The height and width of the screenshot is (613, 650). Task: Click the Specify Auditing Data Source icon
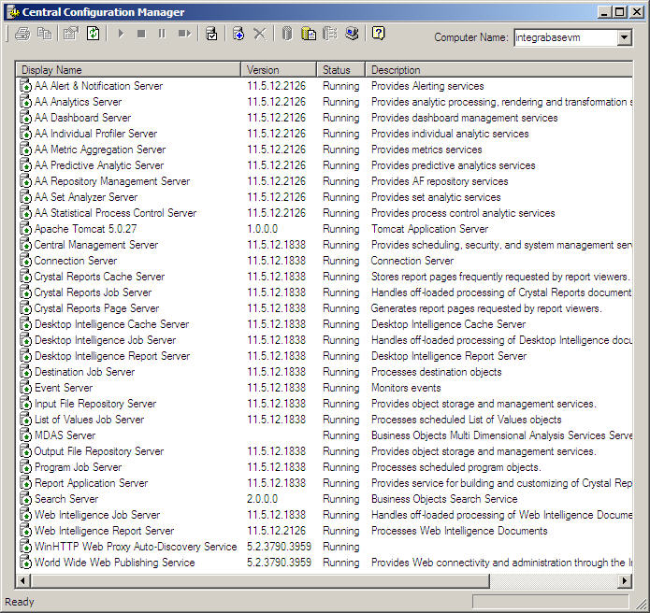[x=309, y=34]
